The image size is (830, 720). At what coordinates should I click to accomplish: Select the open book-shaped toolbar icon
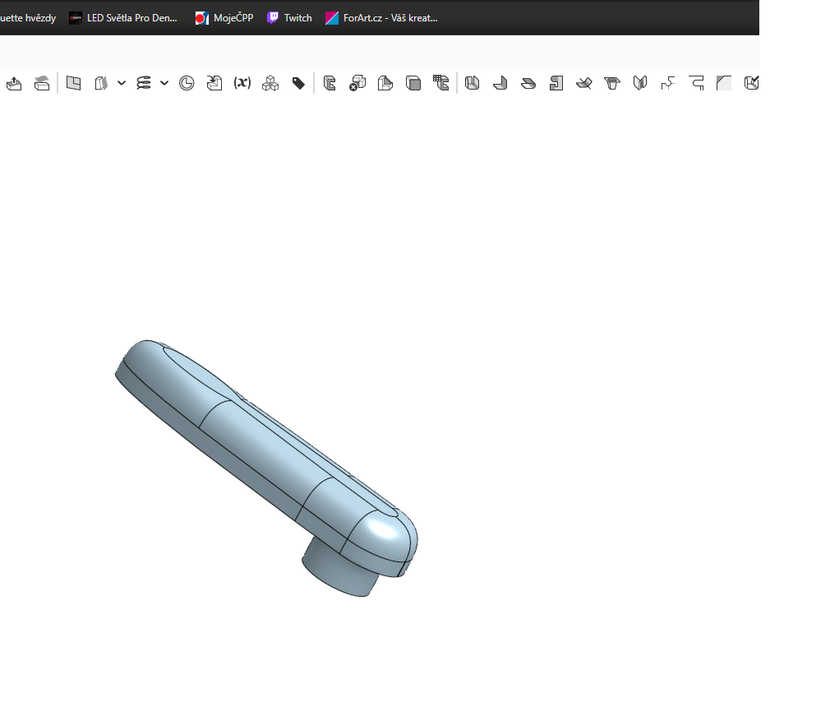pos(640,83)
